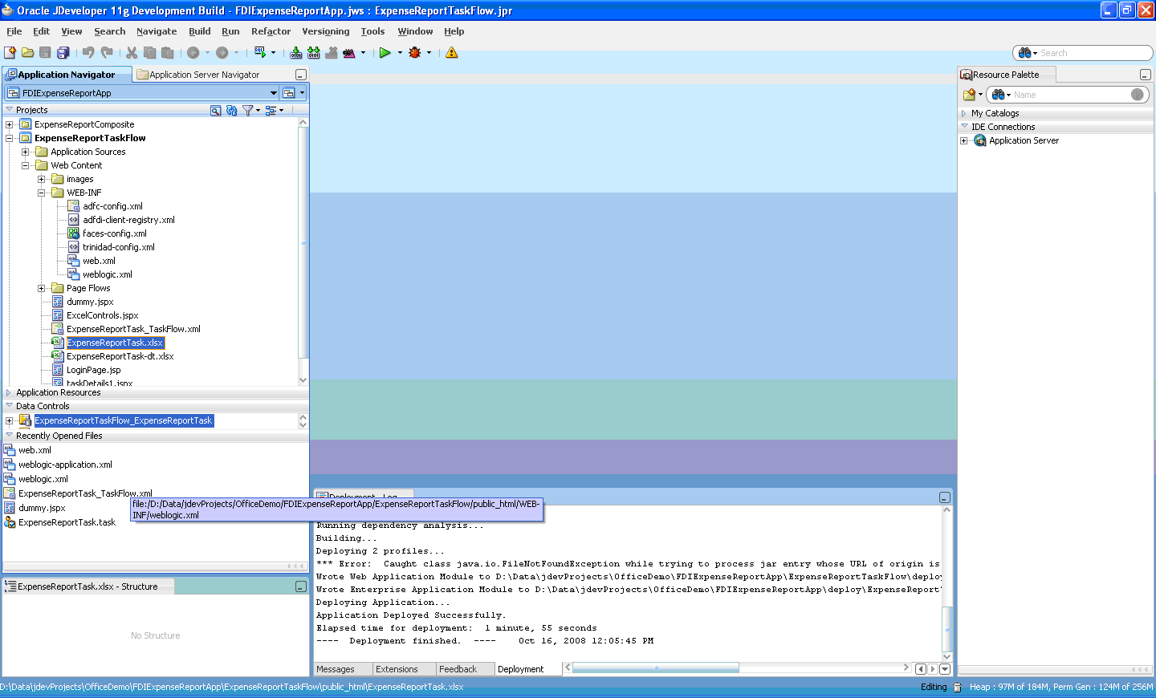The width and height of the screenshot is (1156, 698).
Task: Click the Save All toolbar icon
Action: pyautogui.click(x=63, y=53)
